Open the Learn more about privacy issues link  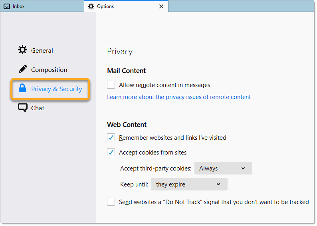[179, 97]
